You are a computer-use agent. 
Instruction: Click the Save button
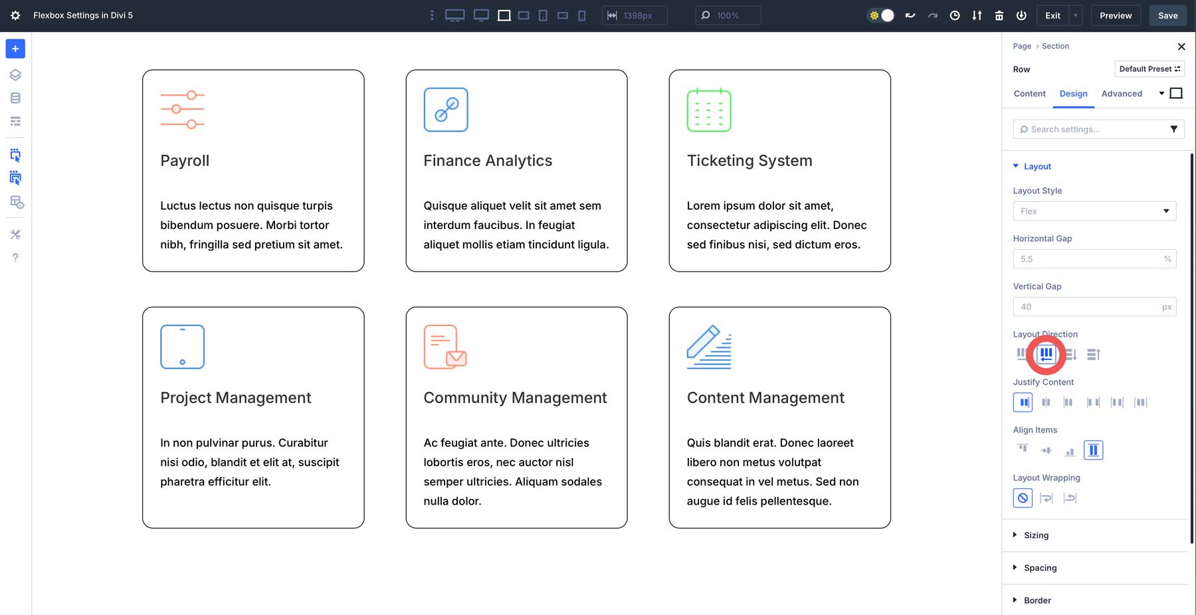coord(1167,15)
